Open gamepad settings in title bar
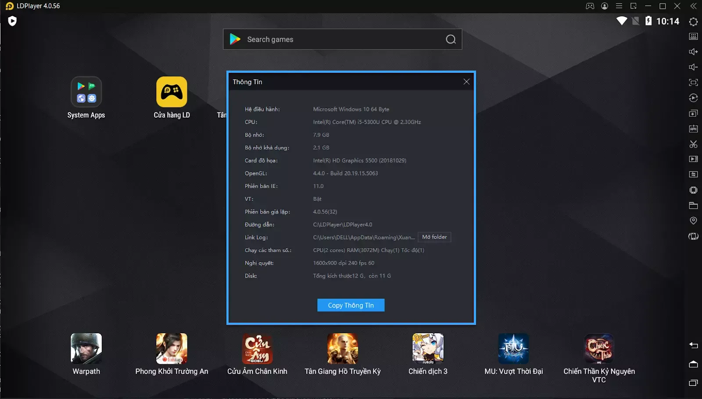702x399 pixels. click(590, 6)
